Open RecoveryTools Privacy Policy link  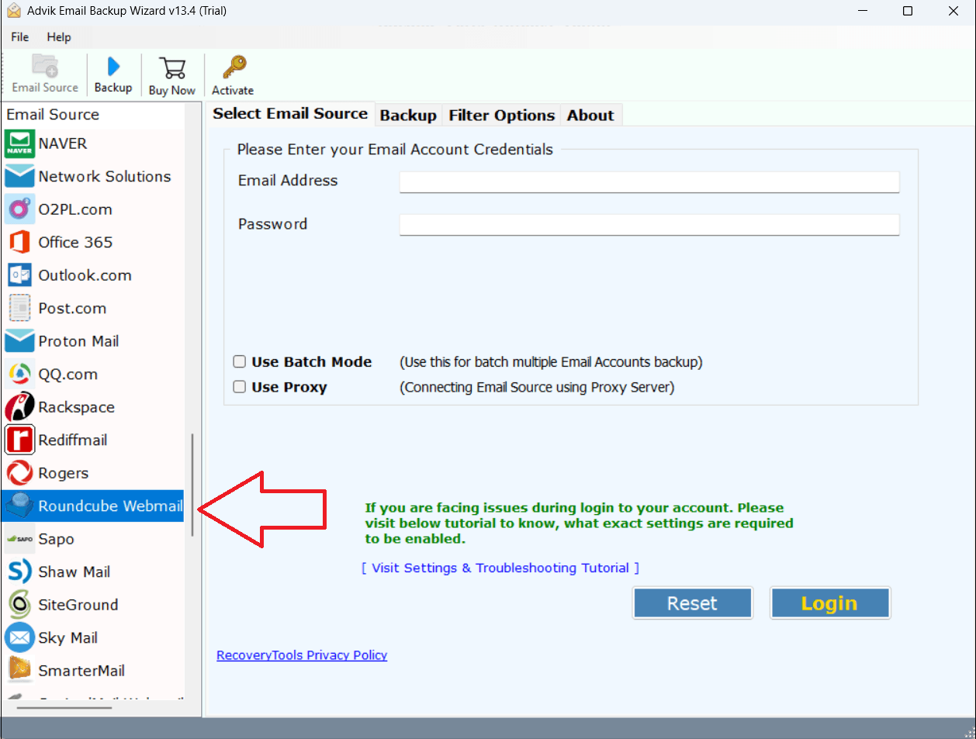click(x=302, y=655)
